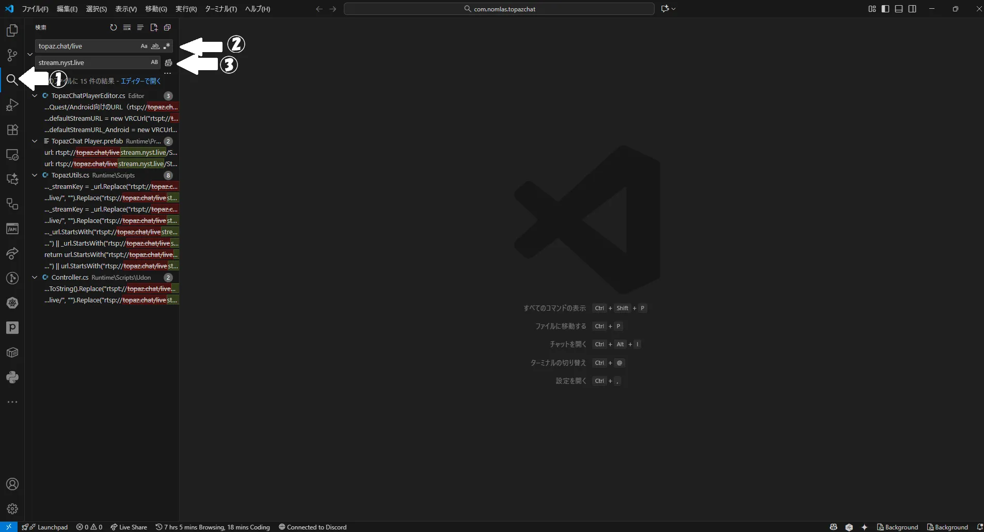Toggle Preserve Case (AB) in replace box

click(x=154, y=62)
